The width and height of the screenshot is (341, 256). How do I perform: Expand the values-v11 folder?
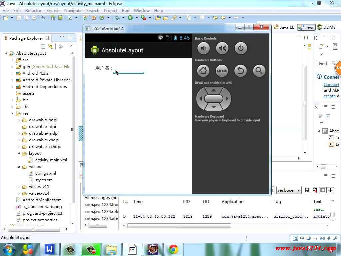click(19, 187)
